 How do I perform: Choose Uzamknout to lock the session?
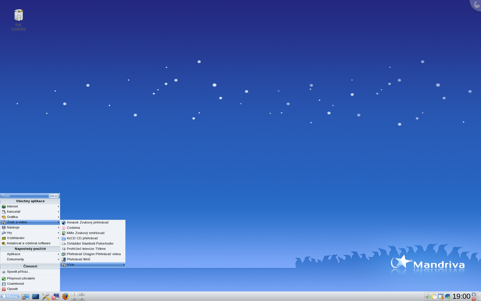click(30, 284)
